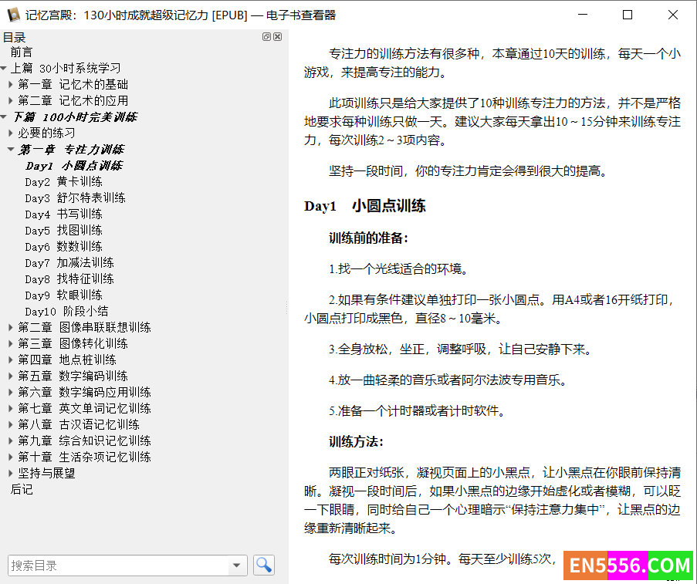697x584 pixels.
Task: Click 第四章 地点桩训练 label
Action: [67, 360]
